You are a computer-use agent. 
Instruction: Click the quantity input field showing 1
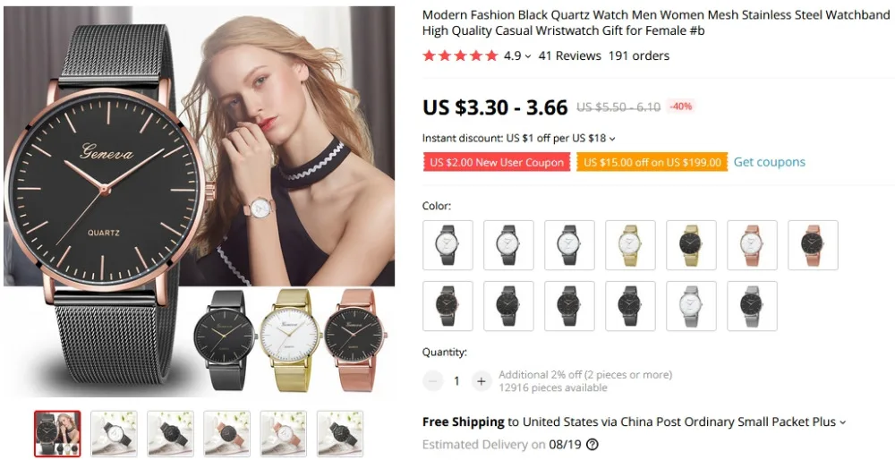pyautogui.click(x=456, y=380)
